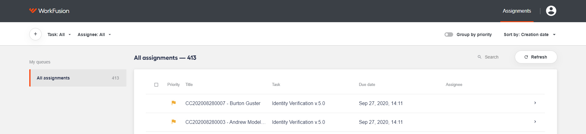Expand the Assignee: All filter dropdown

[94, 35]
